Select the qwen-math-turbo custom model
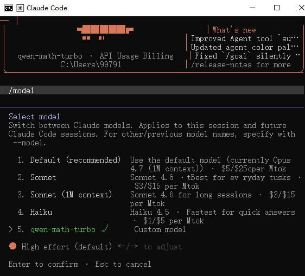The width and height of the screenshot is (305, 276). click(x=63, y=229)
